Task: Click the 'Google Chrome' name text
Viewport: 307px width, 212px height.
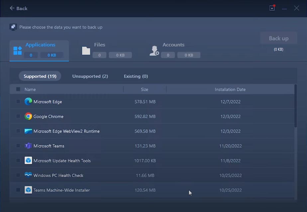Action: coord(49,117)
